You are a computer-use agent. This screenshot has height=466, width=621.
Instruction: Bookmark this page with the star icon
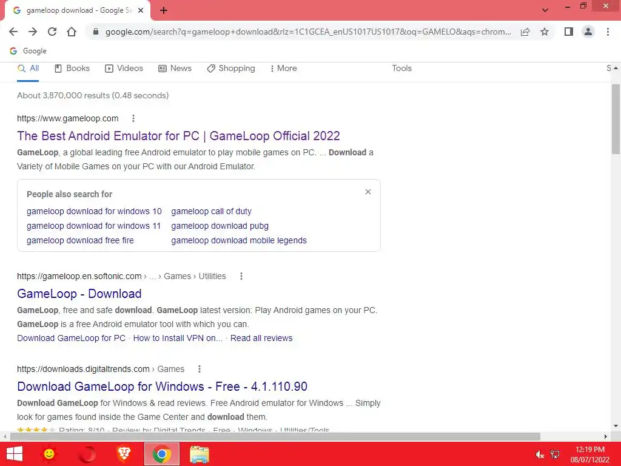[x=545, y=32]
